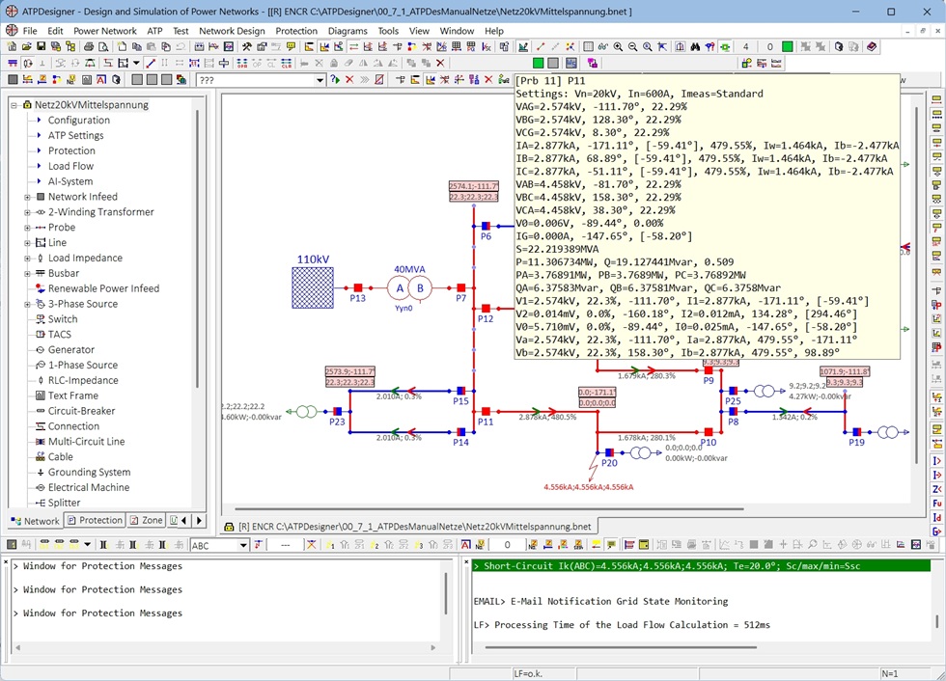The image size is (946, 681).
Task: Select Load Flow in the tree
Action: pyautogui.click(x=70, y=166)
